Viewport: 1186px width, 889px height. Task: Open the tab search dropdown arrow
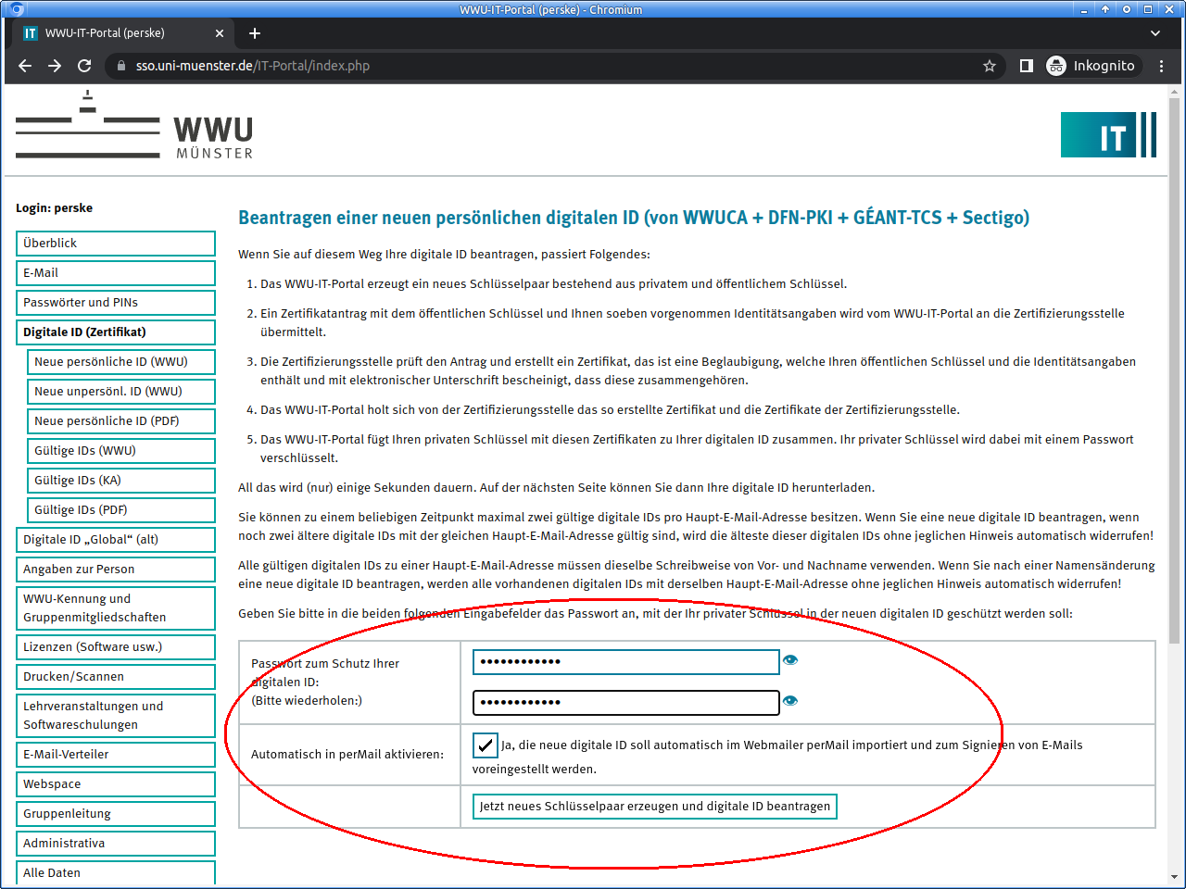point(1154,33)
